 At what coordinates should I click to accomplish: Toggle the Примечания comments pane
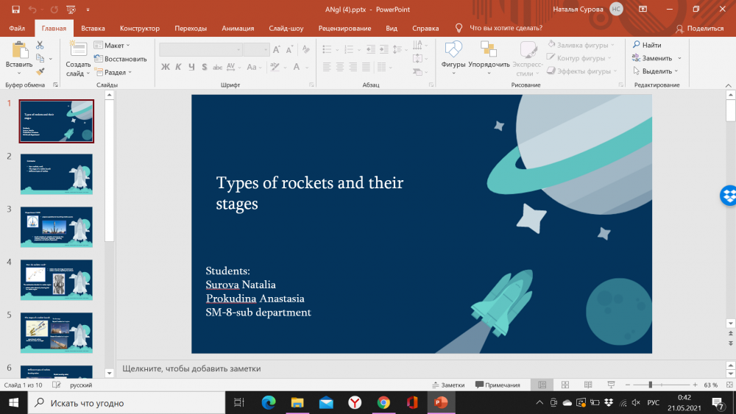(498, 385)
